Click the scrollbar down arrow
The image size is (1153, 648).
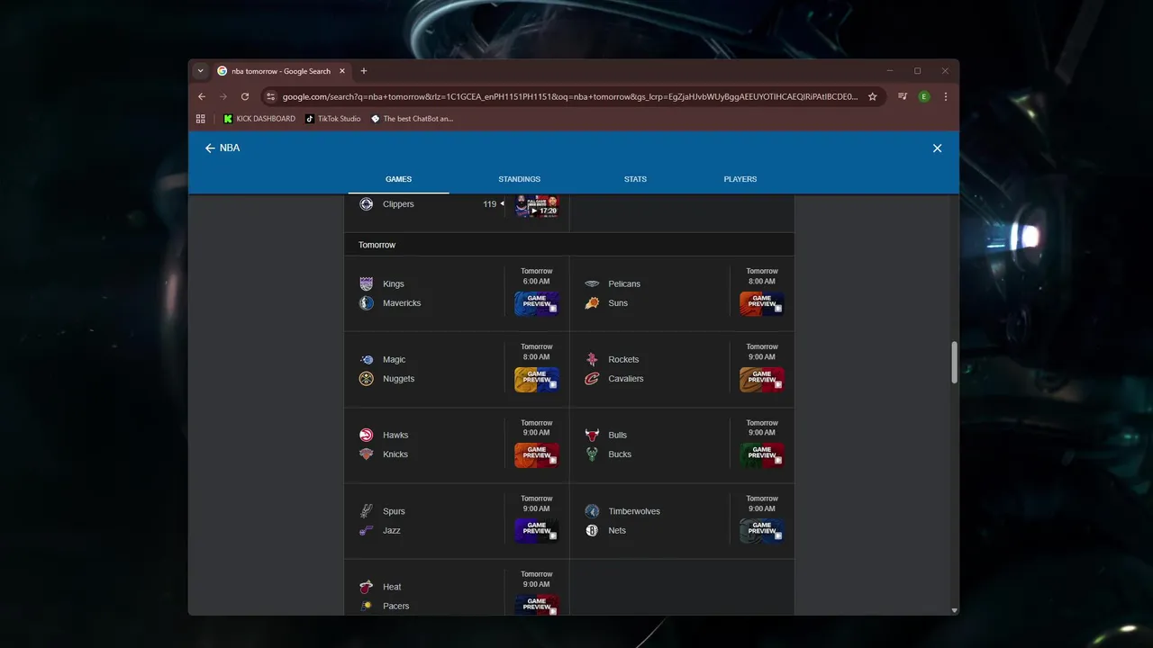[955, 610]
